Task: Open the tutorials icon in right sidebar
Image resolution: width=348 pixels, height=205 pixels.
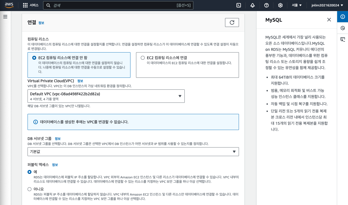Action: [x=342, y=39]
